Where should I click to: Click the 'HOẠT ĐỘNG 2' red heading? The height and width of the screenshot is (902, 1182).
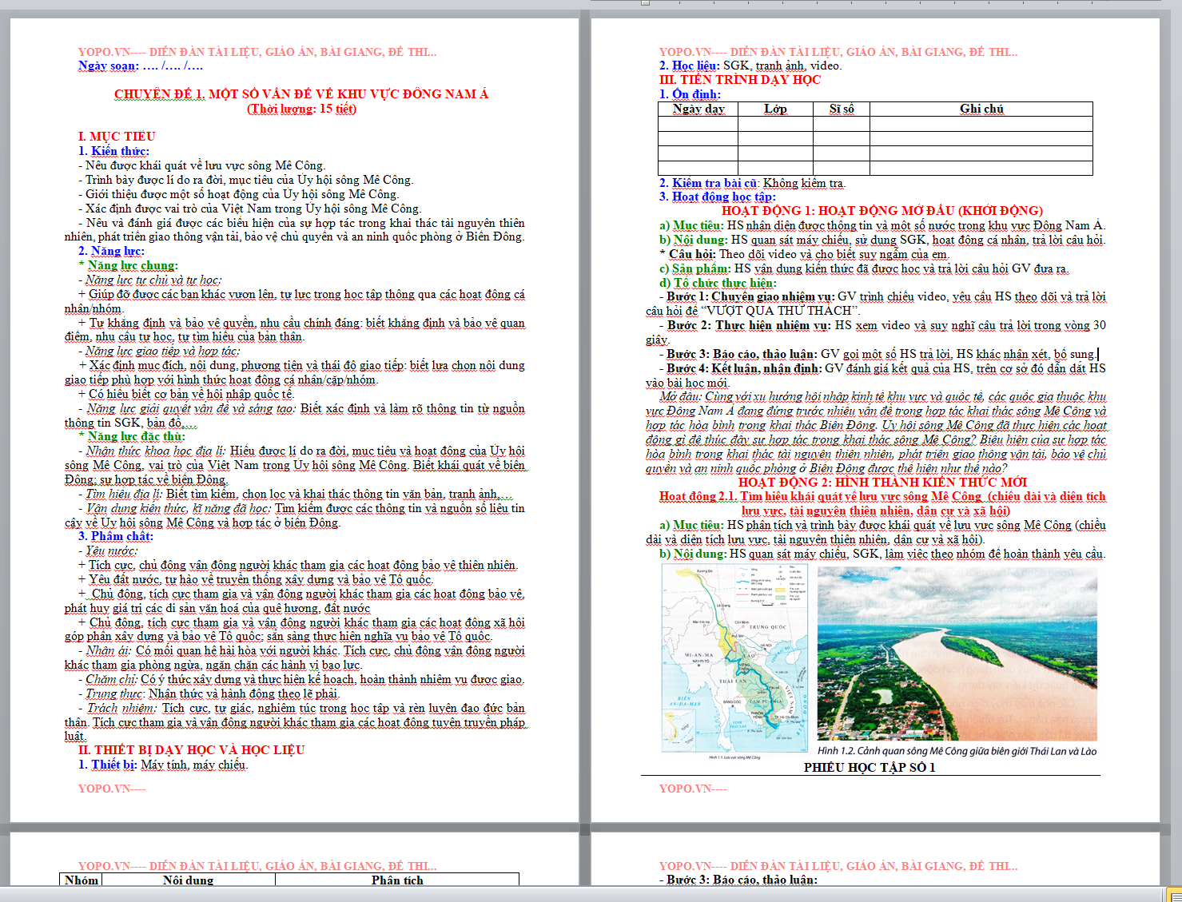[882, 483]
